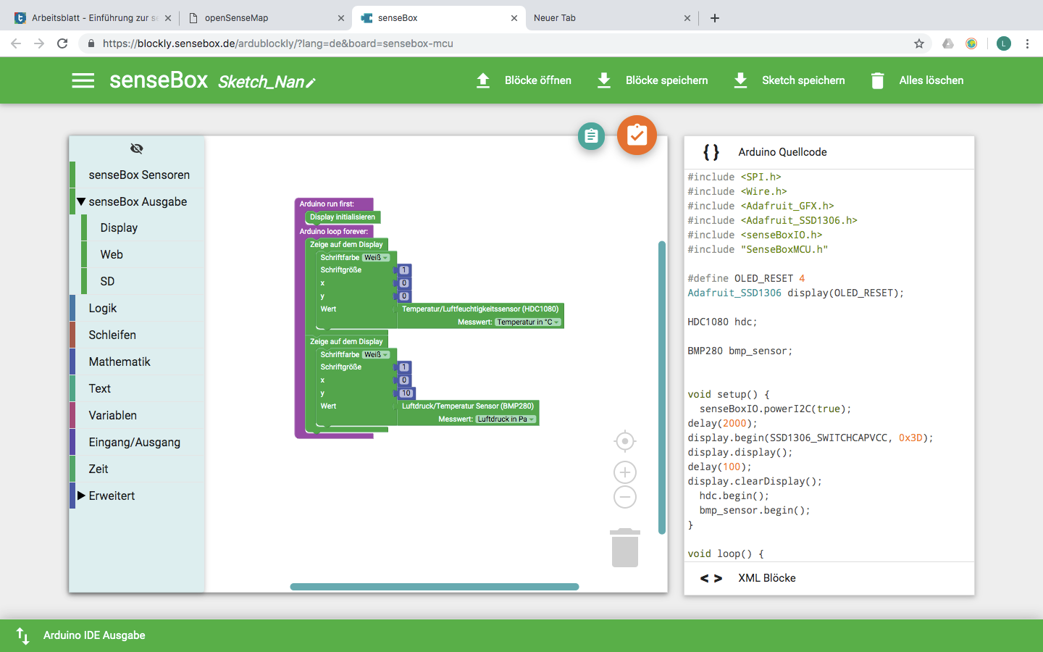The image size is (1043, 652).
Task: Expand the Erweitert category
Action: point(81,496)
